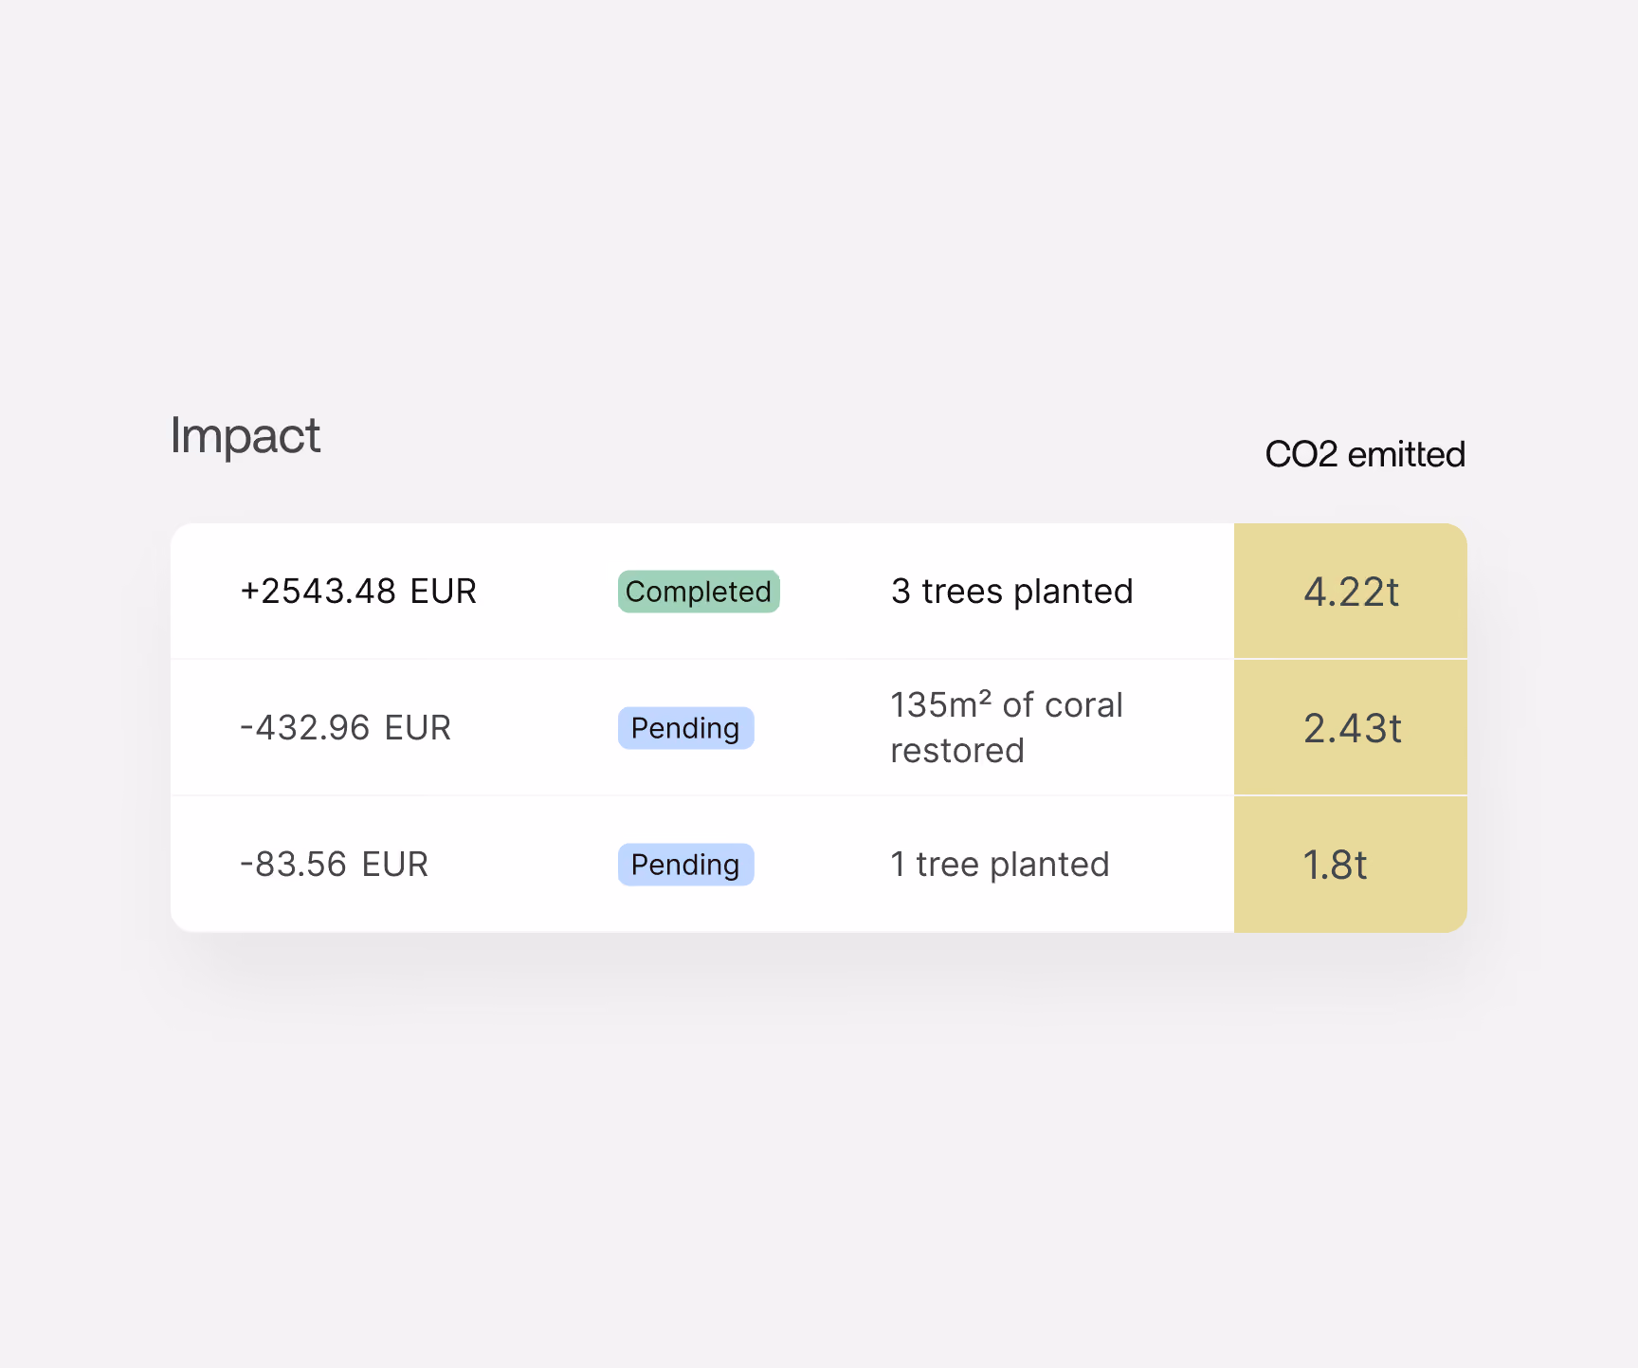Select the 4.22t CO2 emitted cell

pos(1351,592)
